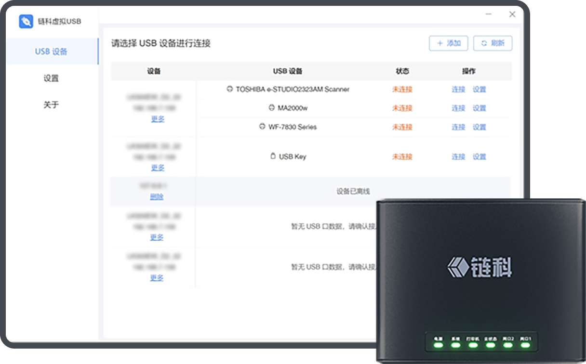This screenshot has height=364, width=586.
Task: Click 连接 in the USB Key row
Action: tap(458, 156)
